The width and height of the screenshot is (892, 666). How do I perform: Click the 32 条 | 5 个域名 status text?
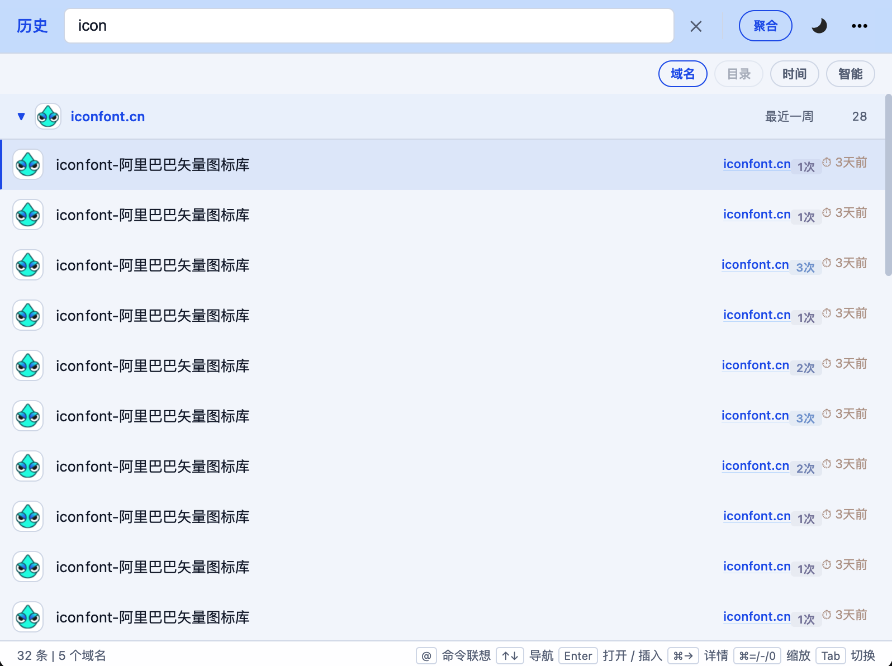pos(61,655)
